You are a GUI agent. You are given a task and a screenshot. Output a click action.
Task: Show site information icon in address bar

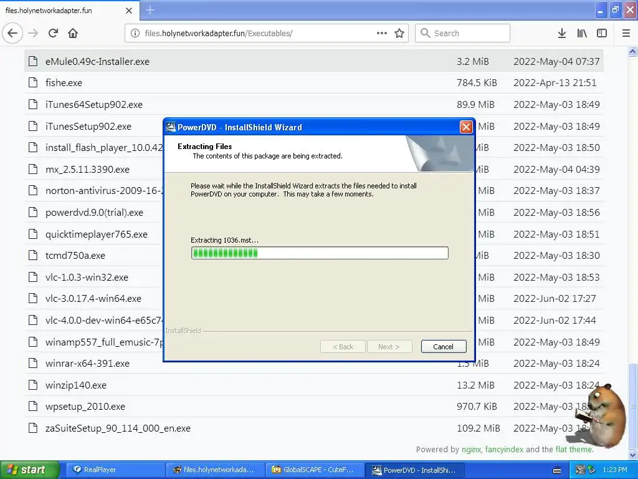tap(135, 33)
